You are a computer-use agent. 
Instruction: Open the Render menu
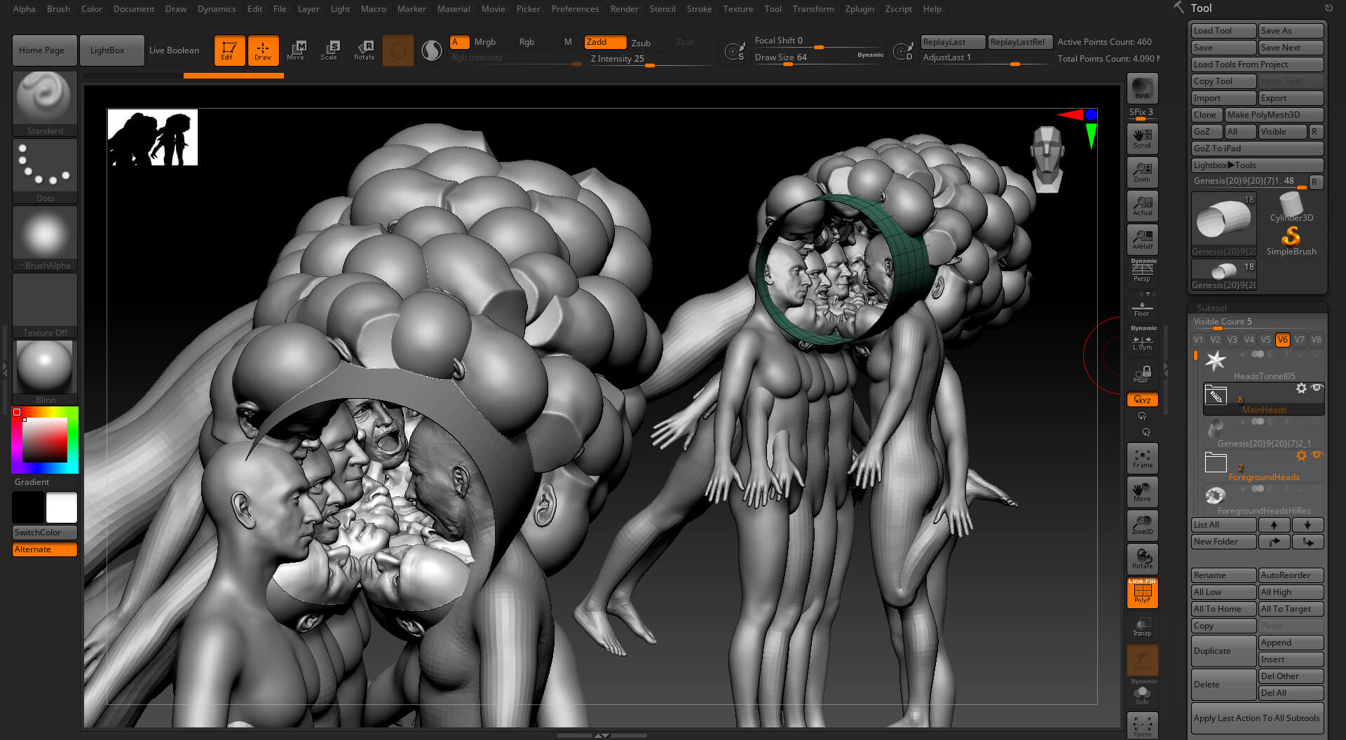click(624, 9)
